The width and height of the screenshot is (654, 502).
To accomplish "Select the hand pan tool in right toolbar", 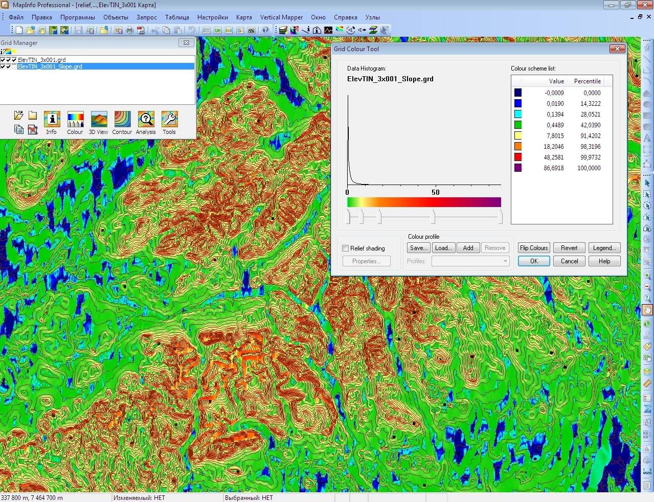I will tap(647, 310).
